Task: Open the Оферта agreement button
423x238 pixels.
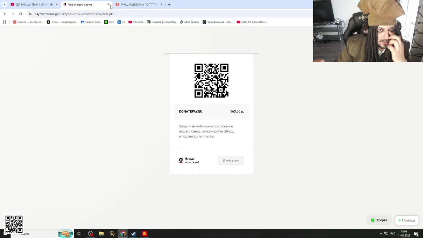Action: pos(379,220)
